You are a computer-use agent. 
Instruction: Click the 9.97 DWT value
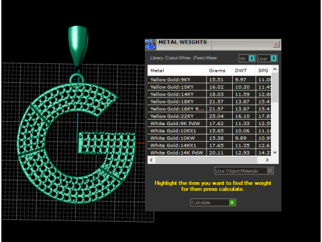[x=241, y=80]
